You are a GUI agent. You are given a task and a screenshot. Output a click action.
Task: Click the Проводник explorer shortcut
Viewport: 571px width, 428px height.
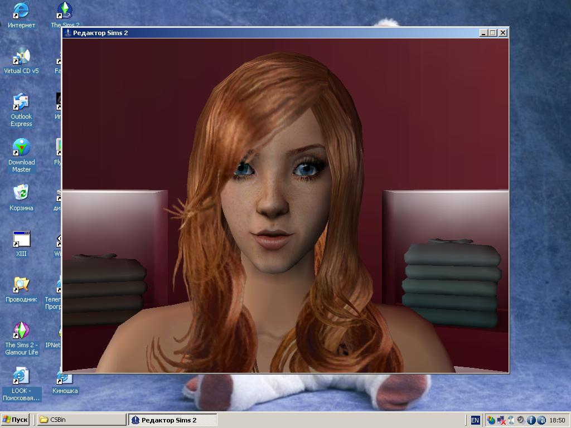click(21, 290)
